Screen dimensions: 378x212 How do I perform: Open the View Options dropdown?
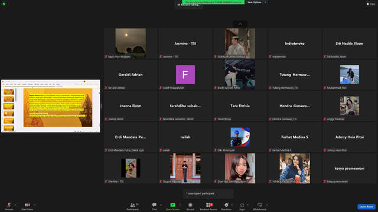[257, 2]
